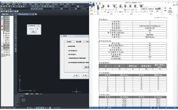
Task: Select the Arc tool in ZWCAD draw toolbar
Action: 16,25
